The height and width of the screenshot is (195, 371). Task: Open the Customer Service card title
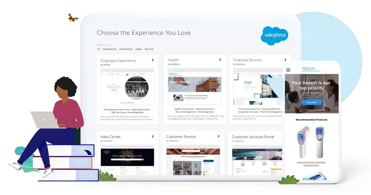pos(181,136)
